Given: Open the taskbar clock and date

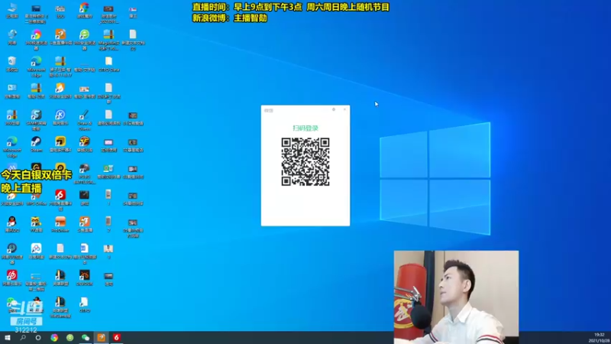Looking at the screenshot, I should 600,338.
